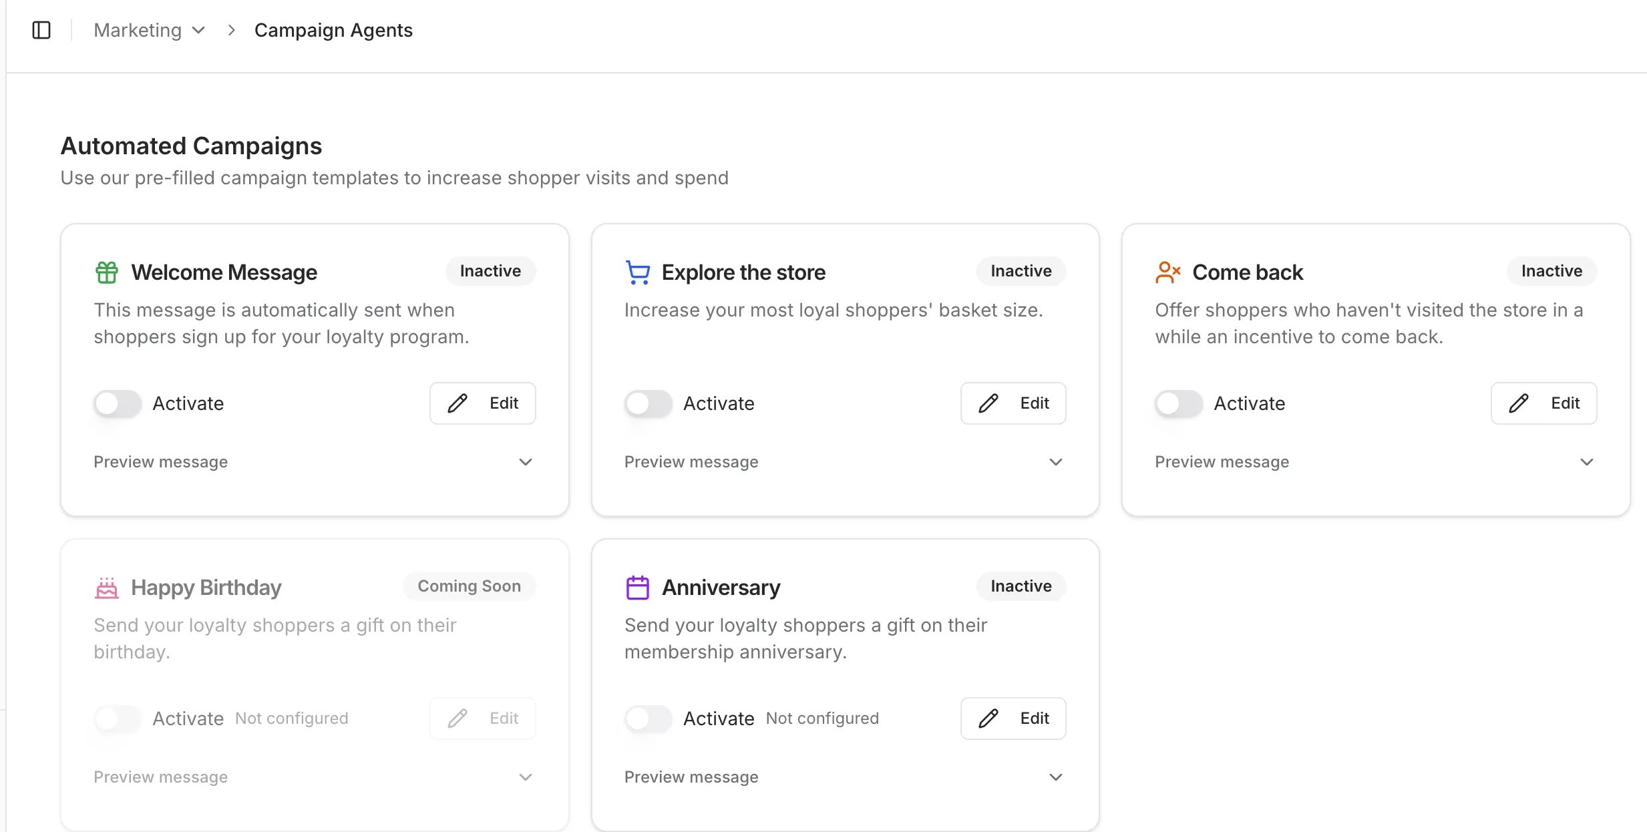Expand Anniversary preview chevron
Image resolution: width=1647 pixels, height=832 pixels.
click(x=1056, y=777)
